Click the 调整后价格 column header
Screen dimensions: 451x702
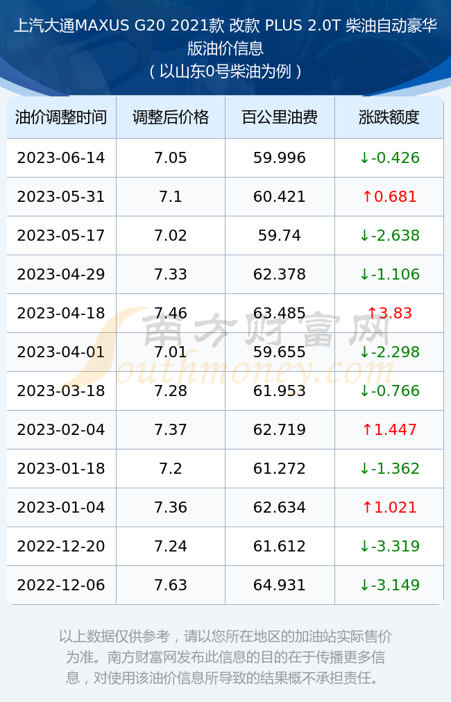(171, 117)
